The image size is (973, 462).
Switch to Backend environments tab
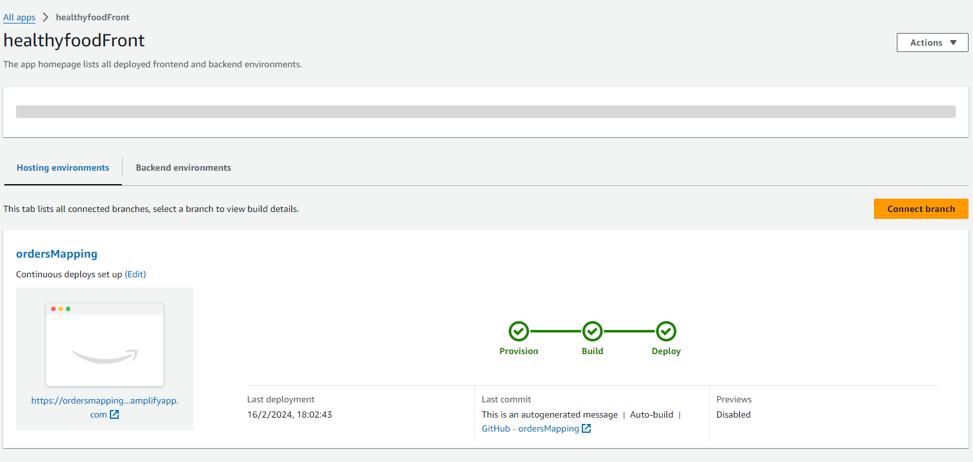[184, 168]
